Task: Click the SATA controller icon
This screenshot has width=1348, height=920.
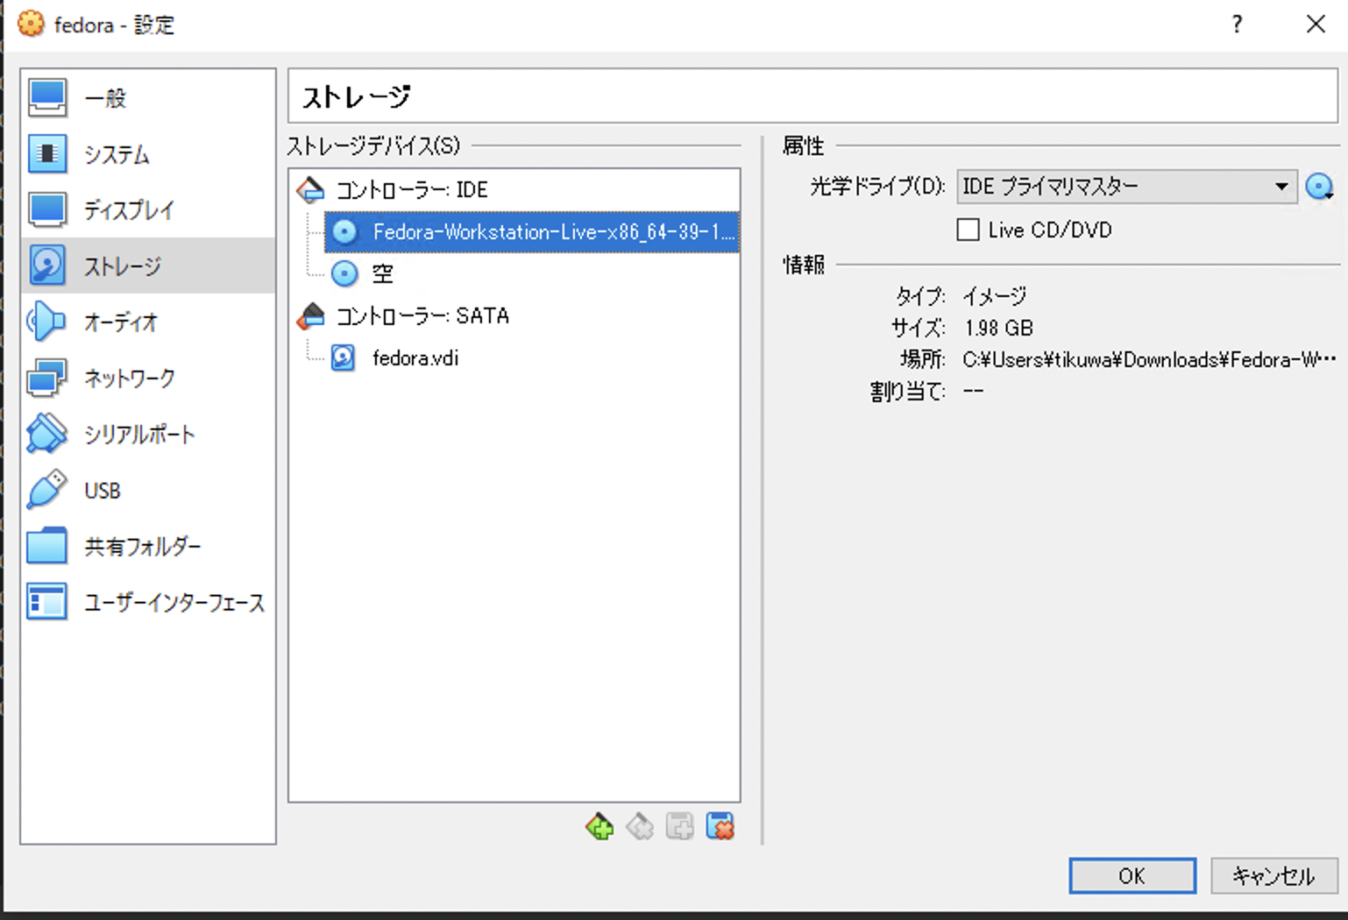Action: point(311,315)
